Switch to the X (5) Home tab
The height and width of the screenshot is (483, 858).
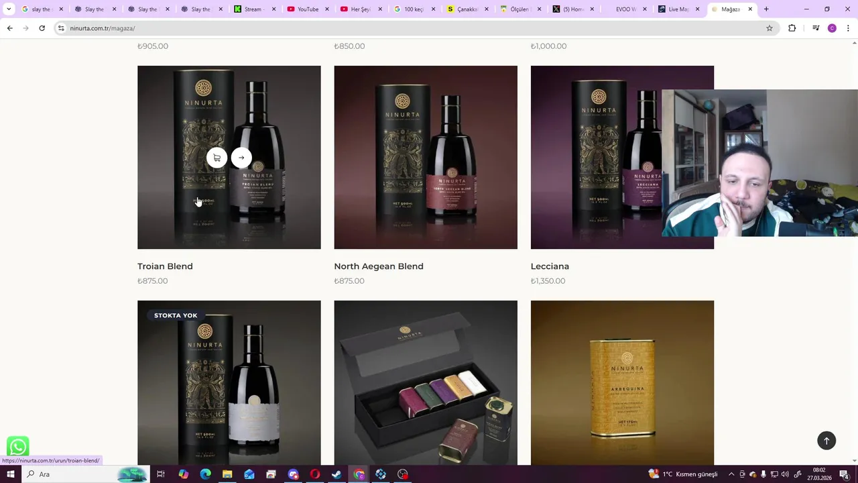coord(573,9)
